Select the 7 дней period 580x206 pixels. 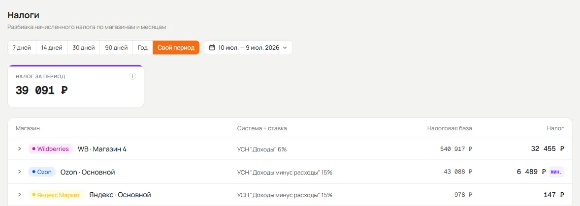[22, 48]
